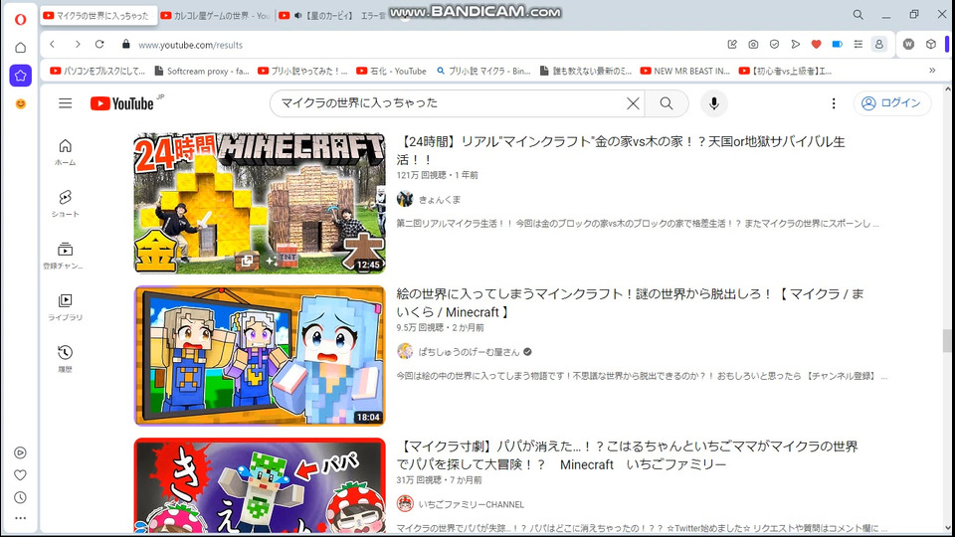Screen dimensions: 955x537
Task: Open いちごファミリーCHANNEL channel name
Action: (472, 505)
